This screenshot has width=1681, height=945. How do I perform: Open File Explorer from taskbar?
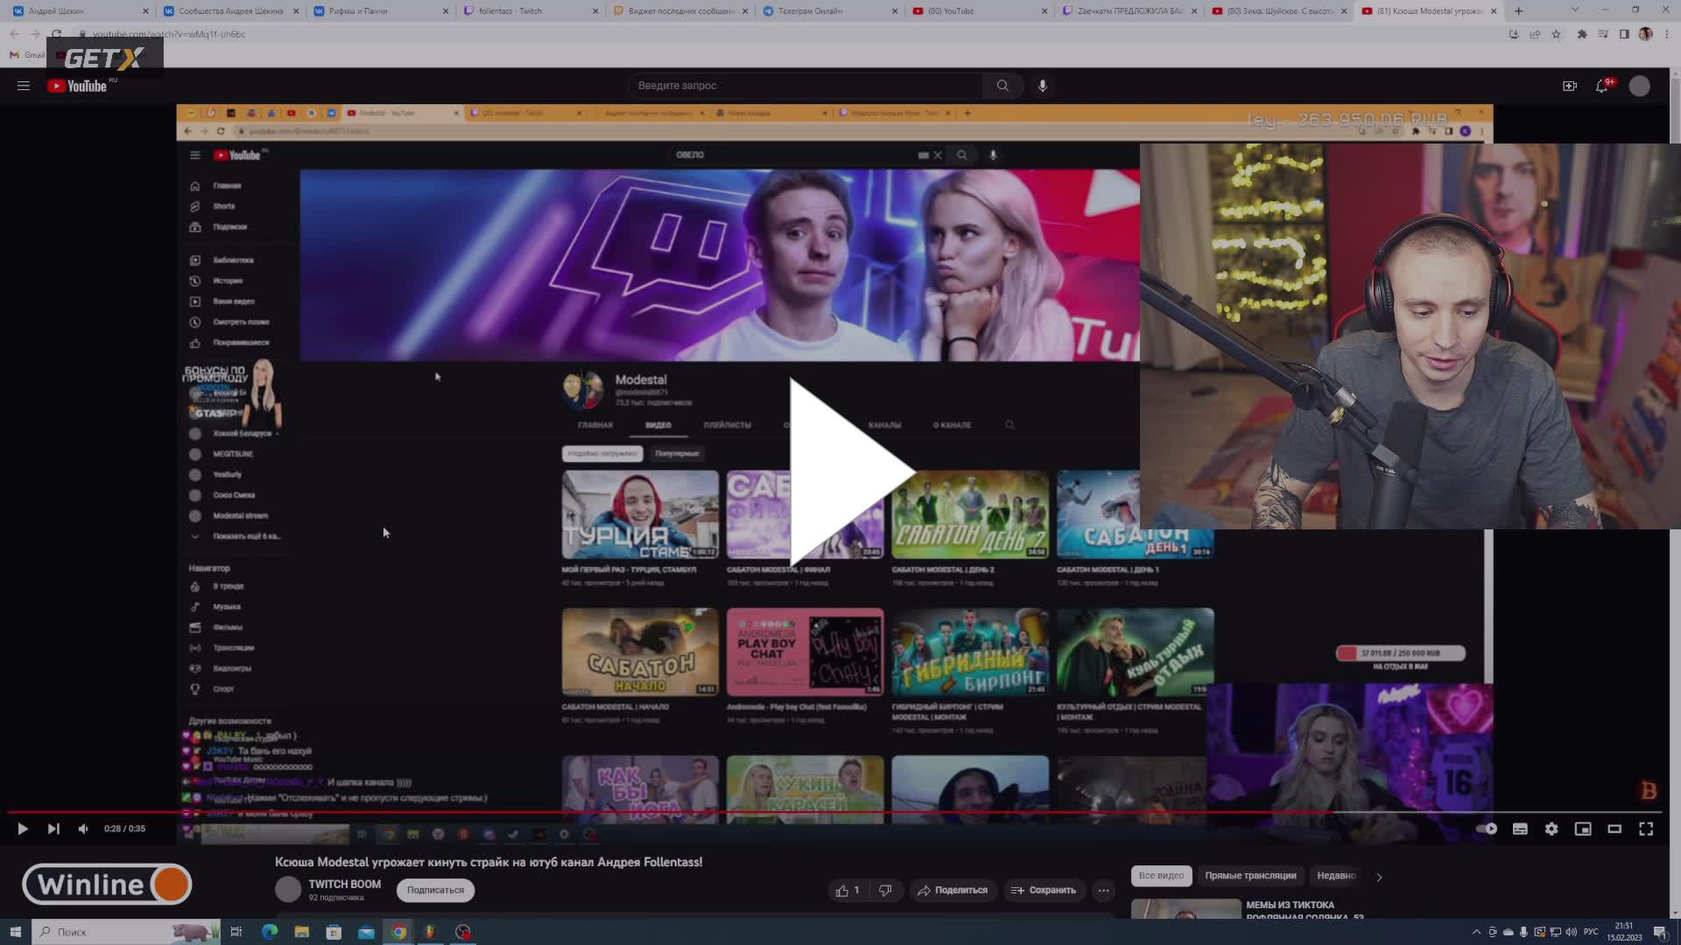click(x=302, y=932)
